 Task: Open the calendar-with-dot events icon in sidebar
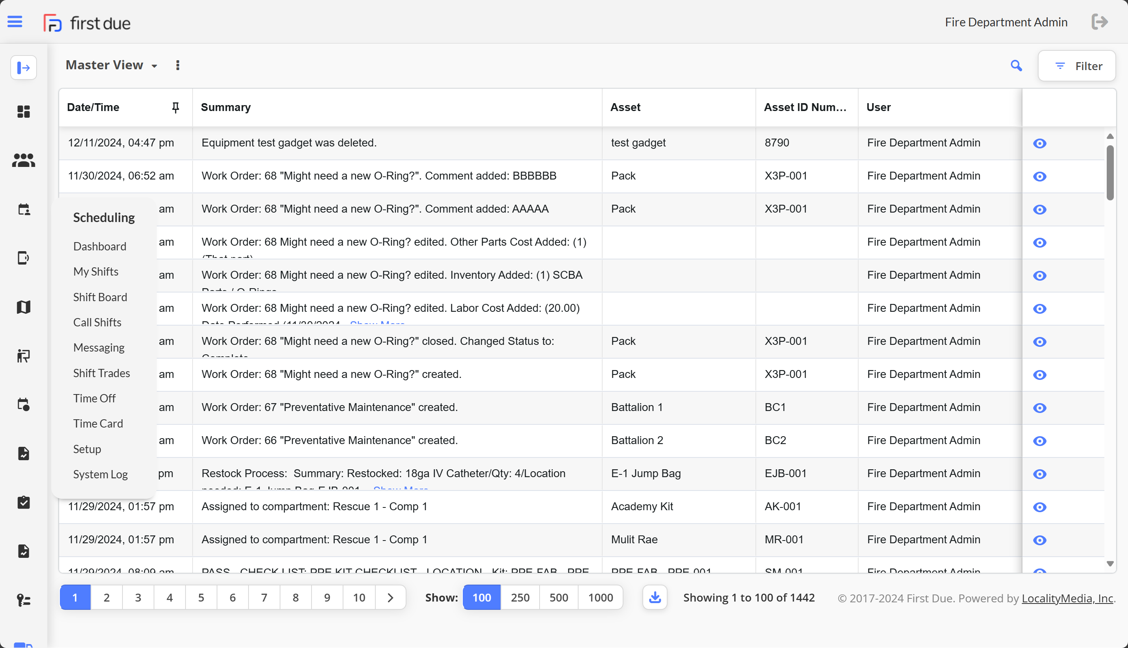(x=24, y=404)
